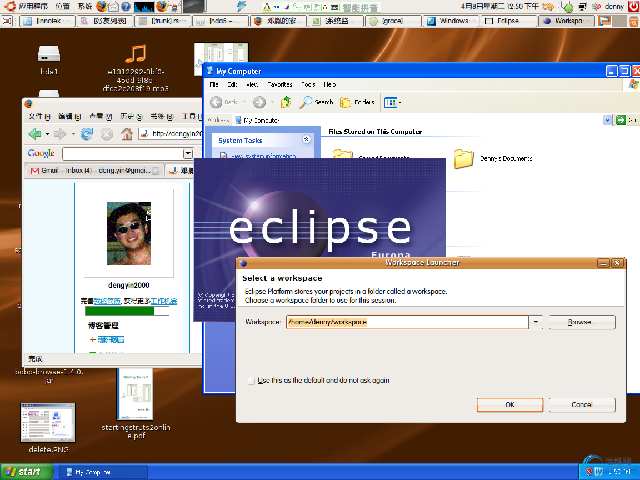Click the blue help question-mark launcher
The height and width of the screenshot is (480, 640).
(x=126, y=7)
